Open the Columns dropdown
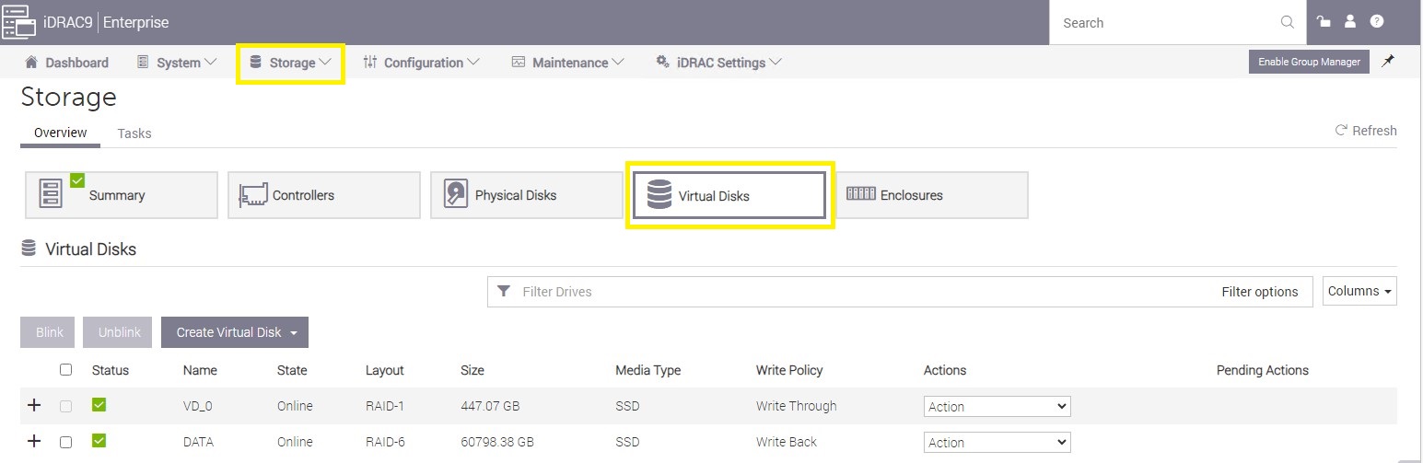 click(1359, 291)
